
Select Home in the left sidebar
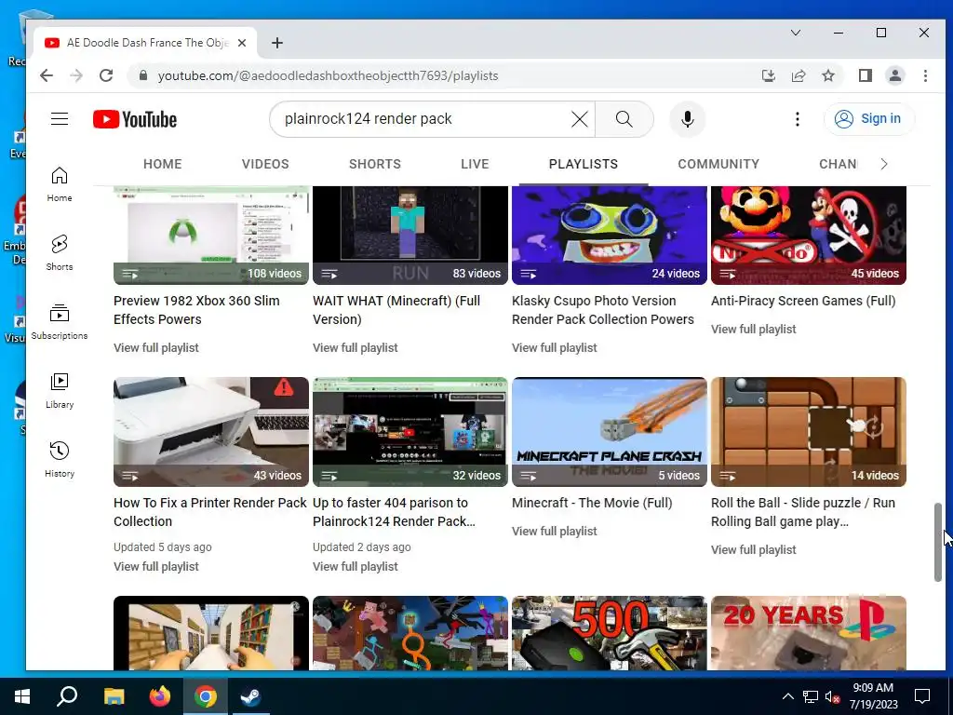tap(60, 185)
